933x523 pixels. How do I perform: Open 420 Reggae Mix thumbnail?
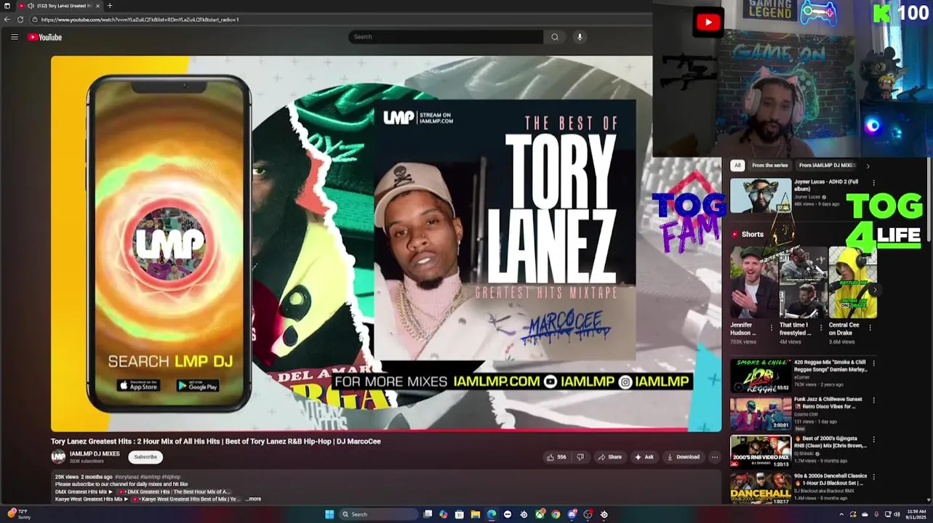point(761,376)
